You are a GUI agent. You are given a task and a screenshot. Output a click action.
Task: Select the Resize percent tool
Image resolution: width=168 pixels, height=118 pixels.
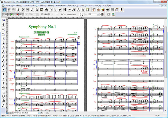coord(83,10)
